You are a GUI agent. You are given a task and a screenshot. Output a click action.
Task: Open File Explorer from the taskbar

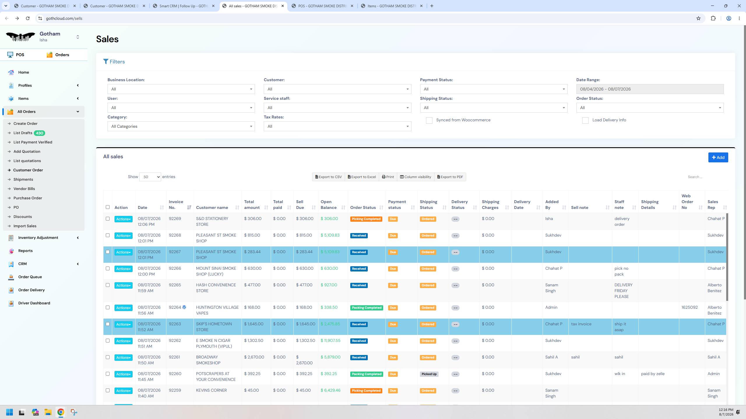click(48, 412)
